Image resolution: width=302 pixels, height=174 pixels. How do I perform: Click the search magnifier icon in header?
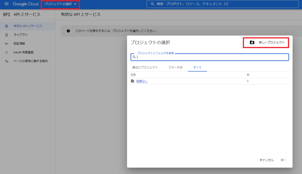pyautogui.click(x=152, y=4)
